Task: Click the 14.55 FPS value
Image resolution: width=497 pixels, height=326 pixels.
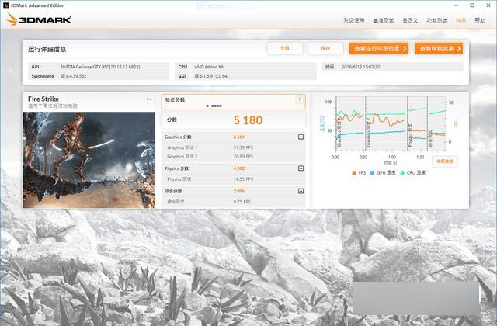Action: [243, 179]
